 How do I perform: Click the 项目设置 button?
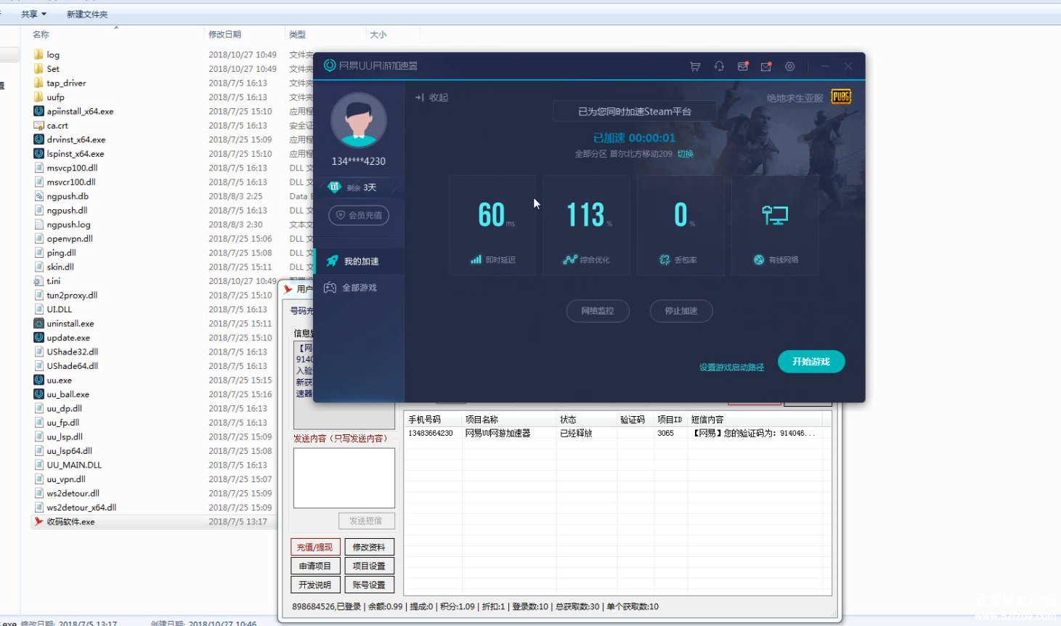coord(369,566)
